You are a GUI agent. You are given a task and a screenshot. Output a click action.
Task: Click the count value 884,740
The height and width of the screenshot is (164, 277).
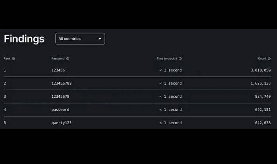262,97
